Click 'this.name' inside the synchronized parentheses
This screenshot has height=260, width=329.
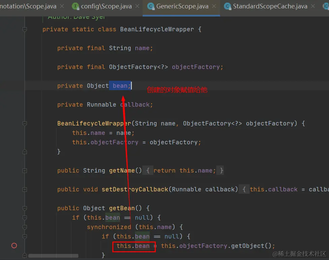(x=155, y=227)
